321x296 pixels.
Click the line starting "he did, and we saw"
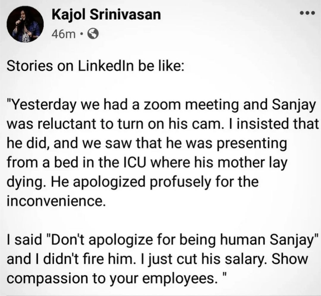point(146,144)
